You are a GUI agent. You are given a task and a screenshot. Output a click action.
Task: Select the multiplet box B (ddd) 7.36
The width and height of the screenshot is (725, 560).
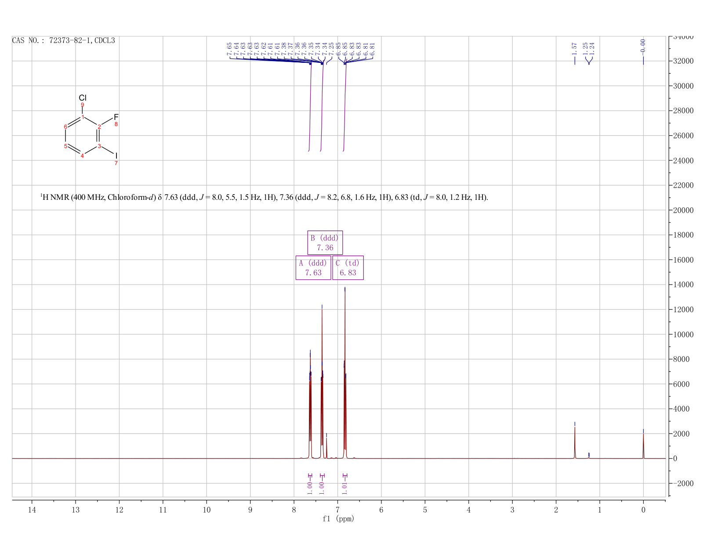325,242
